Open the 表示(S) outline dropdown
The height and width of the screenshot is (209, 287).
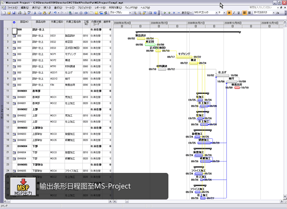187,13
